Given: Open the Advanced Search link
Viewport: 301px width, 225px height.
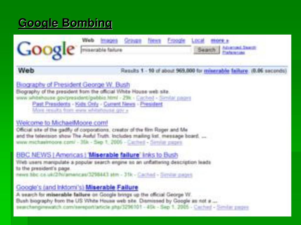Looking at the screenshot, I should click(239, 48).
